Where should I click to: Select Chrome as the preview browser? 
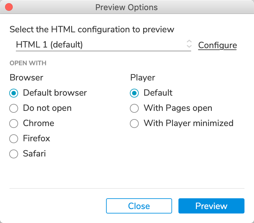click(x=14, y=123)
